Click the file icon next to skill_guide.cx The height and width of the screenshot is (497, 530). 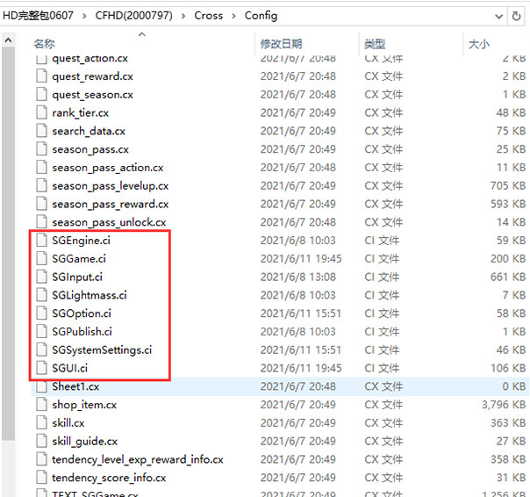tap(41, 441)
